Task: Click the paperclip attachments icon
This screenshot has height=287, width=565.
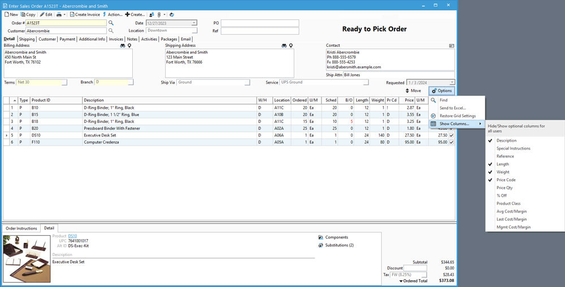Action: 160,14
